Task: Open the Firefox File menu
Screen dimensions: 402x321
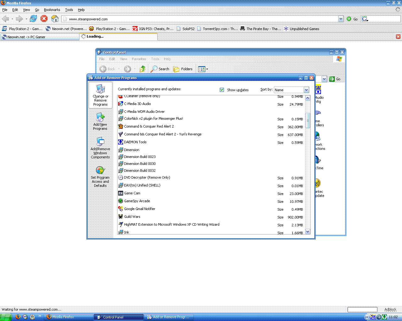Action: click(5, 10)
